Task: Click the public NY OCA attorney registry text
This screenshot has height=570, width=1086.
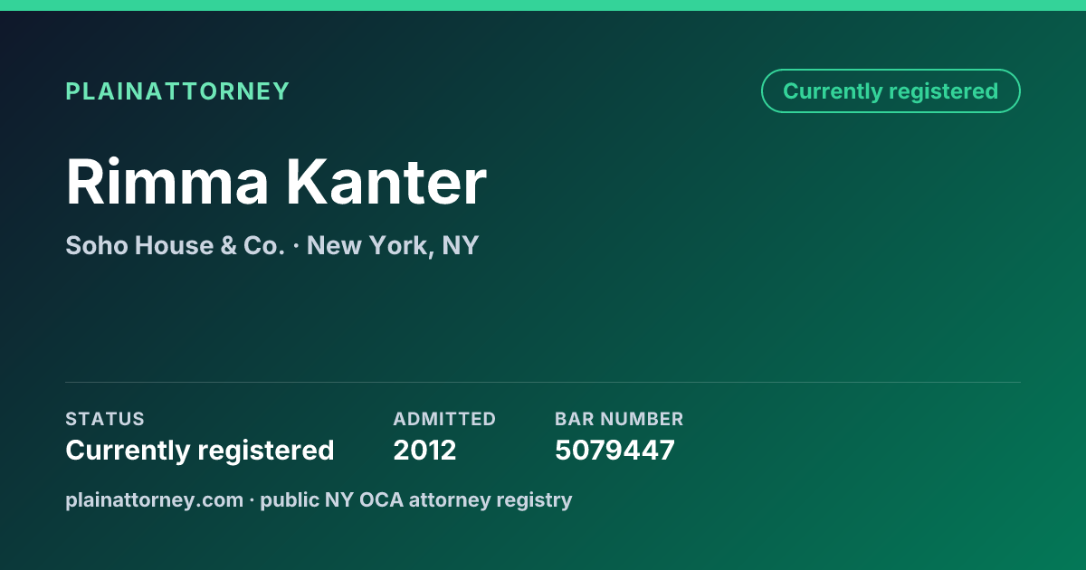Action: point(416,499)
